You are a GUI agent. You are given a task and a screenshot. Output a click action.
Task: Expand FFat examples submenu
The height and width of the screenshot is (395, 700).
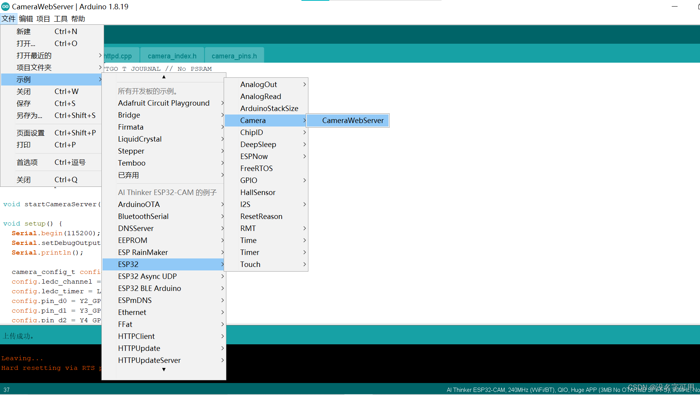[164, 324]
